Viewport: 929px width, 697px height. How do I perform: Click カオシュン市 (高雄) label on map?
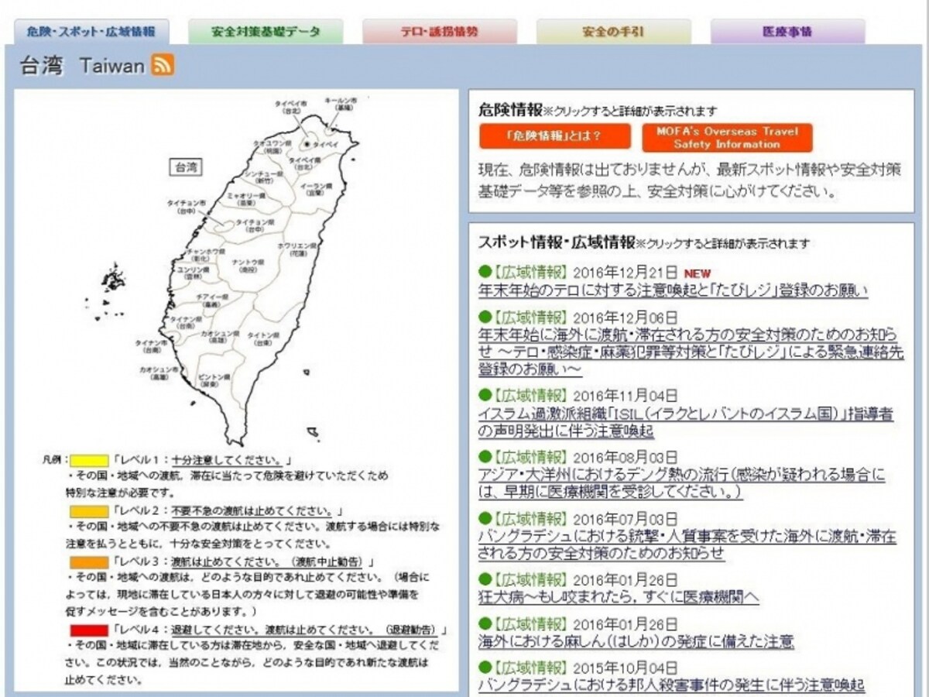pos(159,373)
